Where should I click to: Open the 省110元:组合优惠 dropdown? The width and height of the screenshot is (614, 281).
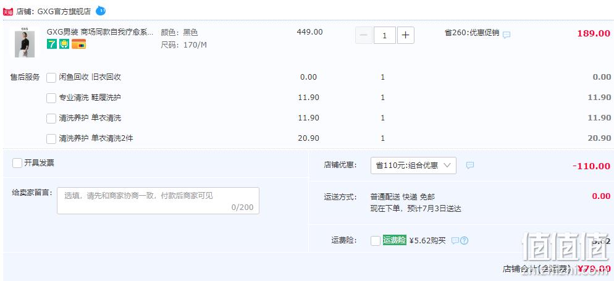(413, 165)
